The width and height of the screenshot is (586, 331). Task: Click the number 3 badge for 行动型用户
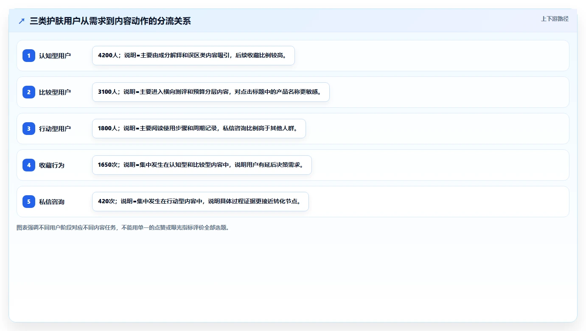pyautogui.click(x=29, y=129)
